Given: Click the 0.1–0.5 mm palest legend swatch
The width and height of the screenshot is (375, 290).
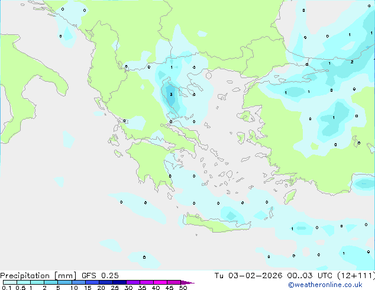Looking at the screenshot, I should 10,282.
